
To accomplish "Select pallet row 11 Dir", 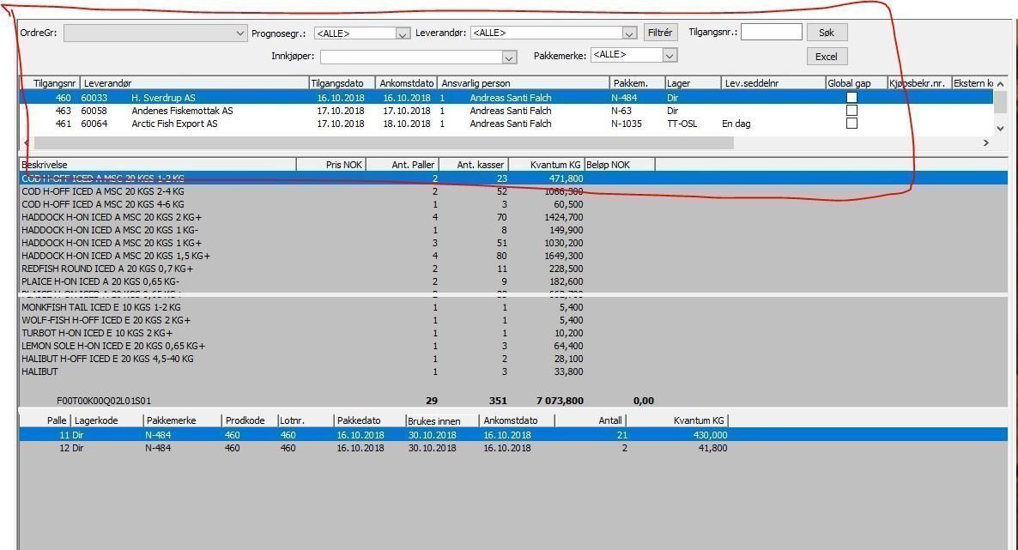I will [x=513, y=435].
